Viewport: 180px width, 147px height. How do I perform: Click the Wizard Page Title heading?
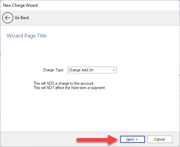pos(27,36)
